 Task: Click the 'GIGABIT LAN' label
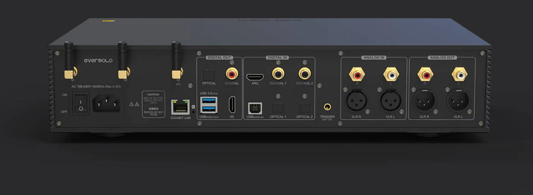(180, 118)
